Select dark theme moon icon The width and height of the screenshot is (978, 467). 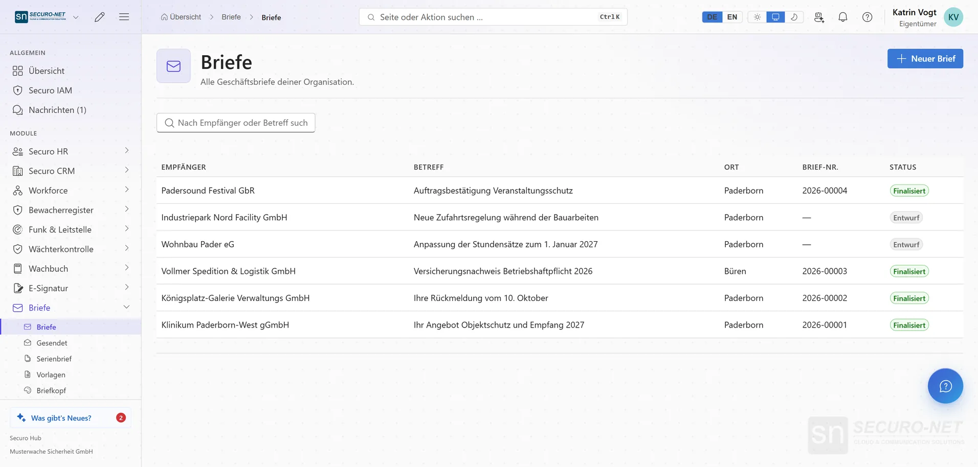pos(794,17)
